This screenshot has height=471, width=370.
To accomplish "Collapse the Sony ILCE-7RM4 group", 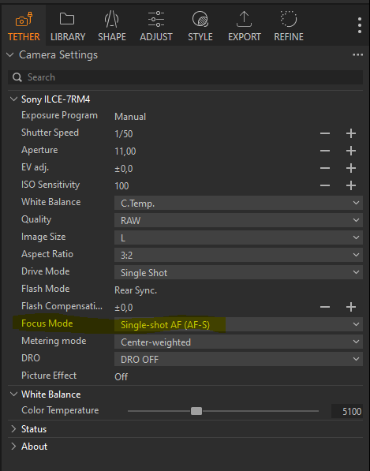I will tap(13, 99).
